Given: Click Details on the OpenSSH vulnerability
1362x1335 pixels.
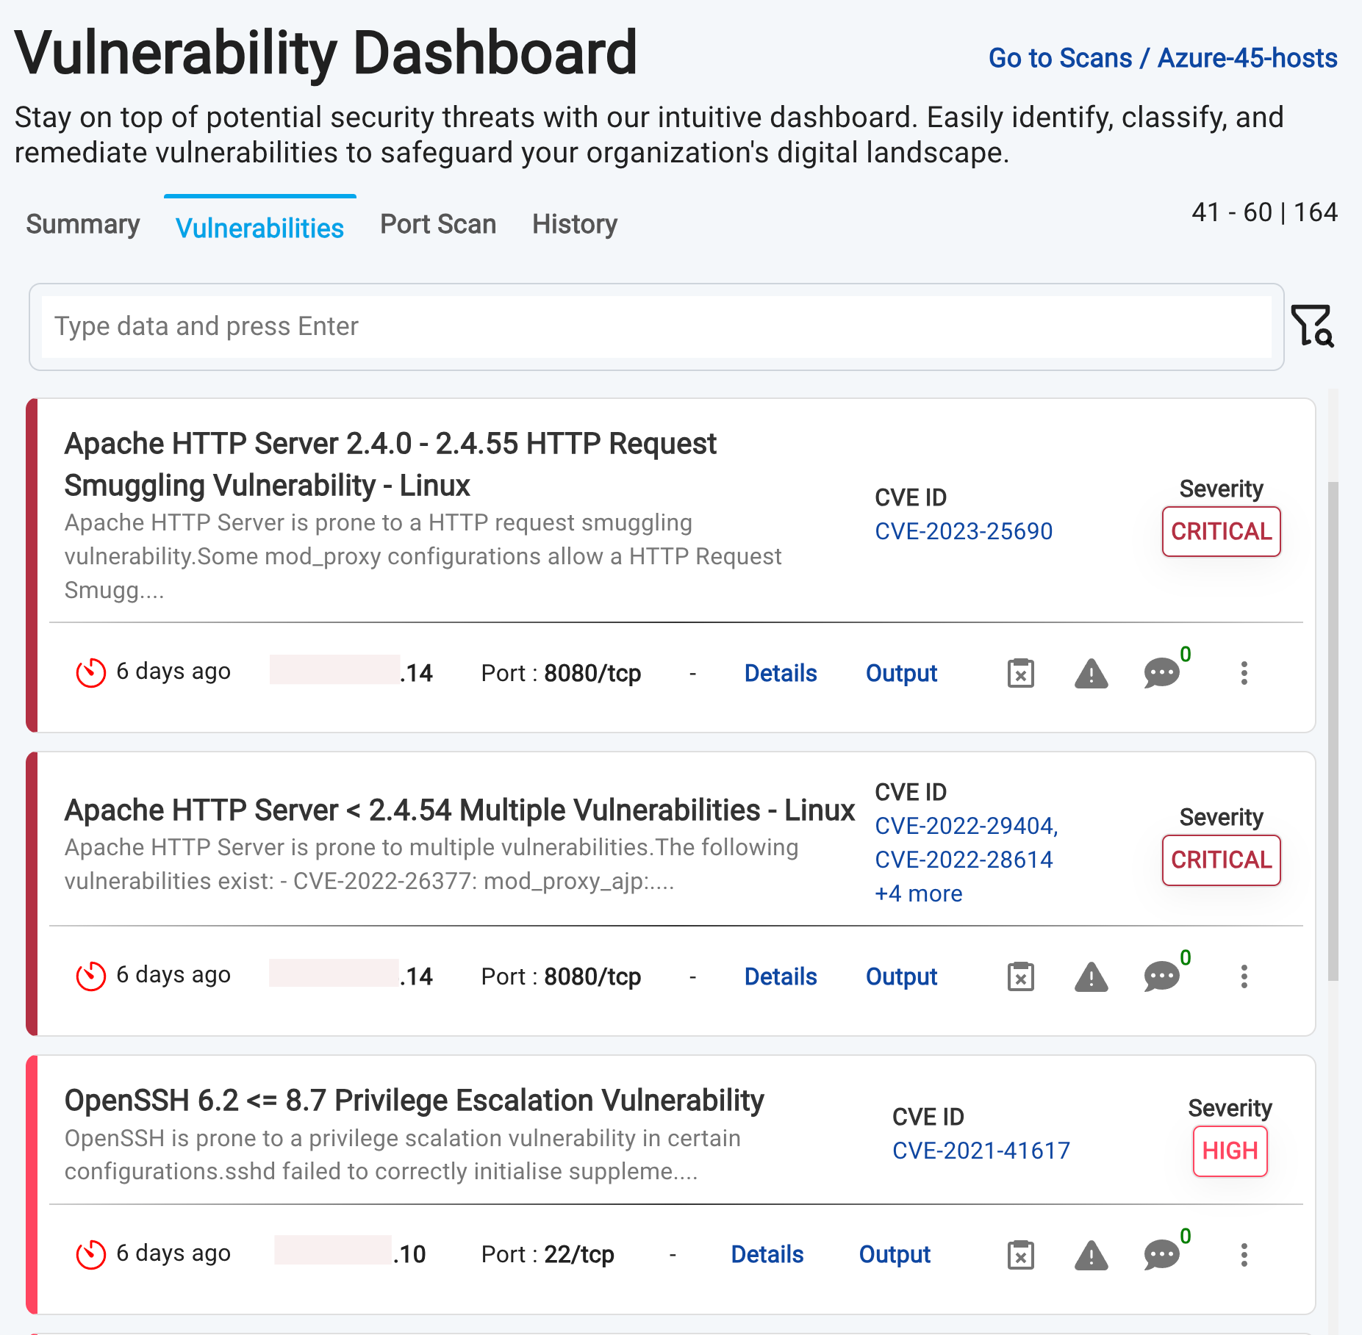Looking at the screenshot, I should [767, 1254].
